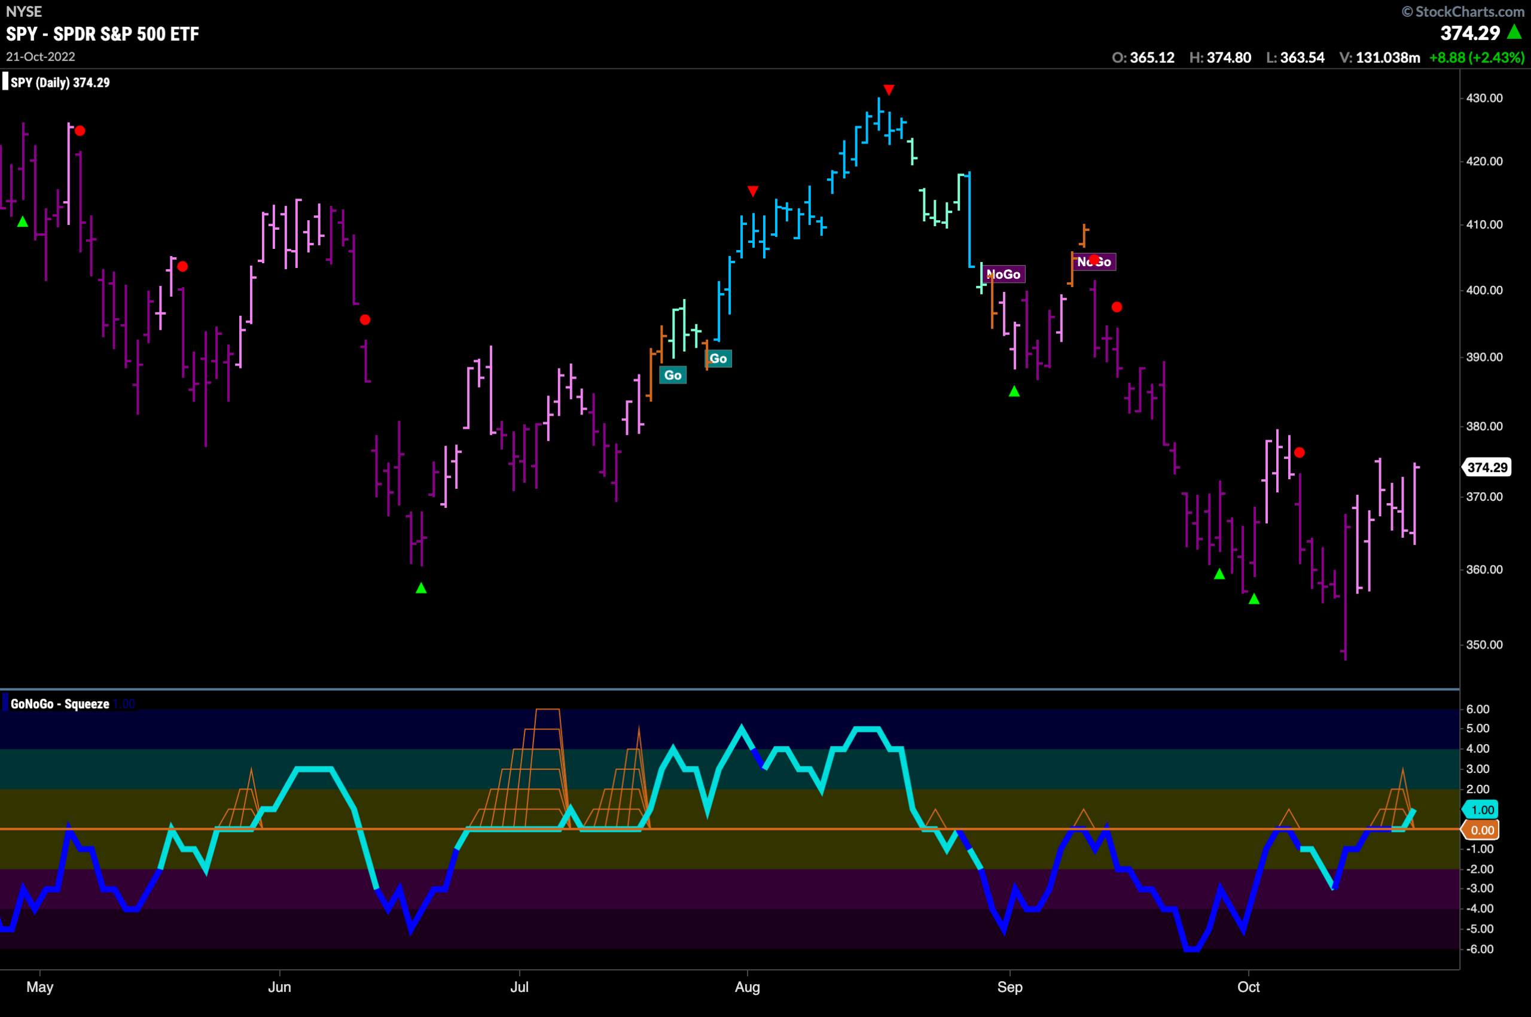The height and width of the screenshot is (1017, 1531).
Task: Click the green triangle below the September low
Action: pos(1014,391)
